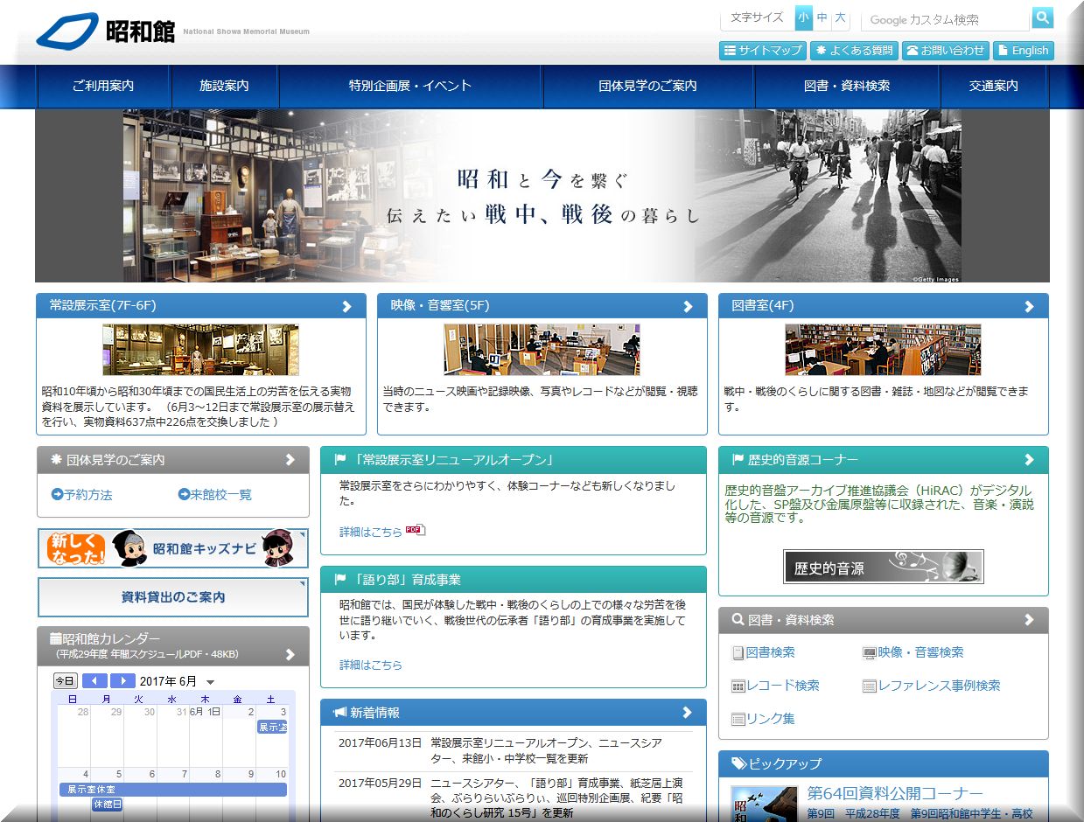Screen dimensions: 1084x822
Task: Click 展示室休室 calendar event bar
Action: click(173, 790)
